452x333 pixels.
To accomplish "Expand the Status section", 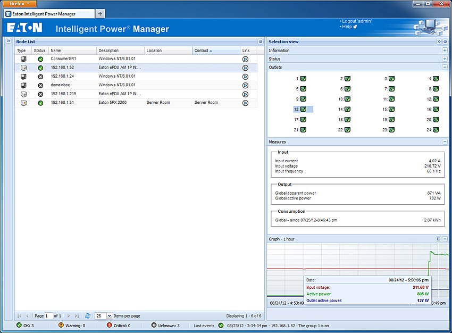I will [x=445, y=59].
